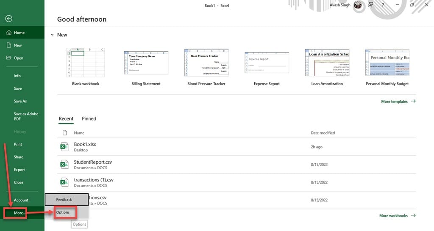Click the 2h ago date for Book1.xlsx
Screen dimensions: 434x231
coord(316,147)
